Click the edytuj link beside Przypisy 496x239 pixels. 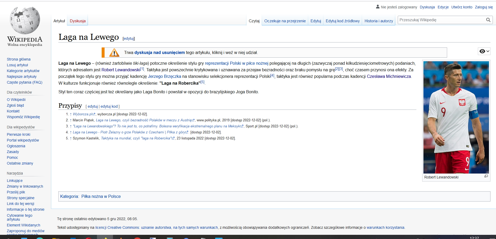pyautogui.click(x=93, y=106)
